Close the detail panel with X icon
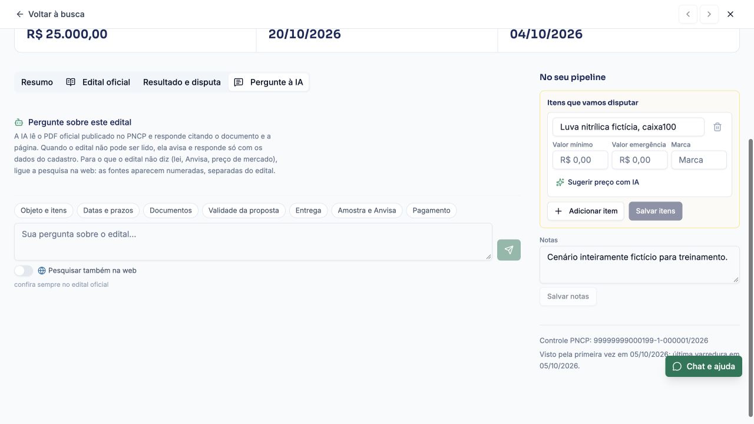Viewport: 754px width, 424px height. click(x=730, y=14)
